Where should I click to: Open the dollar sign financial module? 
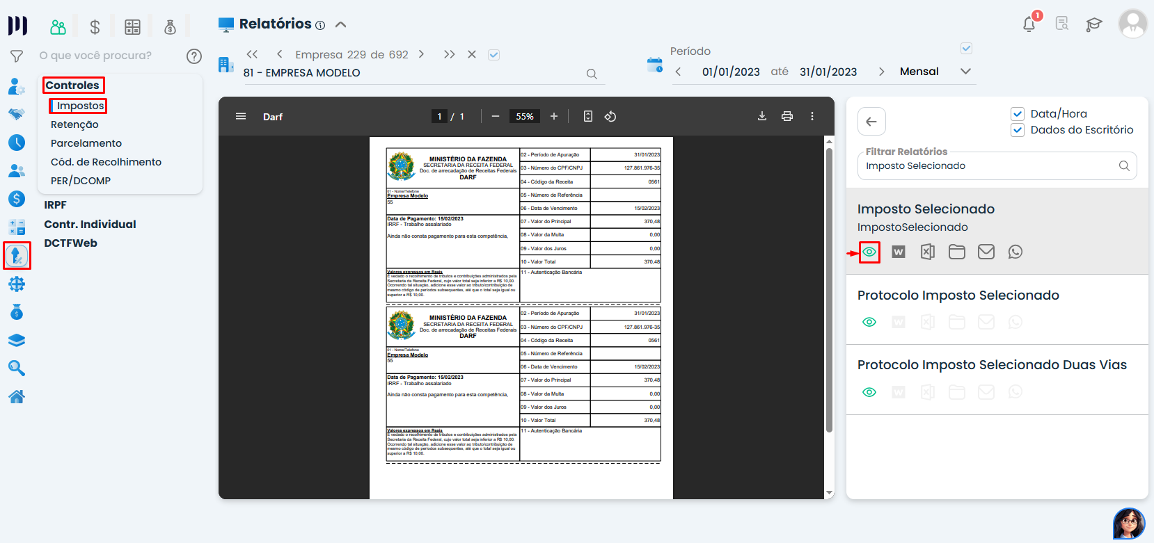pyautogui.click(x=95, y=27)
